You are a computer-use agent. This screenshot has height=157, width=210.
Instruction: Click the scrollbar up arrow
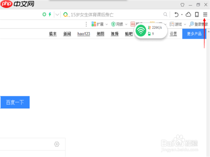click(209, 32)
